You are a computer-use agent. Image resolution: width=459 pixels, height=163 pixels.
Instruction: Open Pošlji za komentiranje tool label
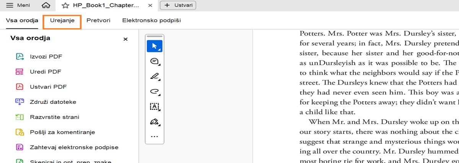pos(62,132)
